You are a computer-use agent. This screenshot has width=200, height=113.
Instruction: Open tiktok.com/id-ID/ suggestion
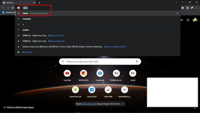tap(98, 35)
